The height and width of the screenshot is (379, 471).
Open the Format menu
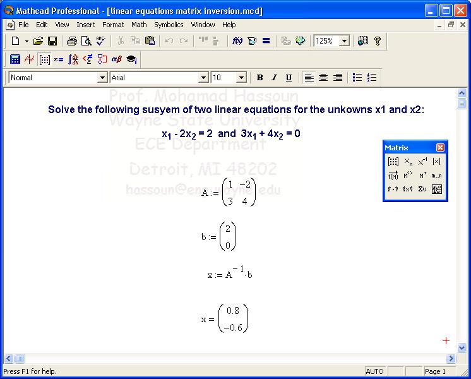coord(113,25)
